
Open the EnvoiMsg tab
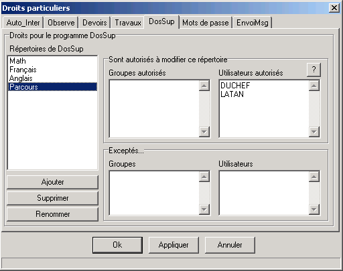pyautogui.click(x=253, y=23)
